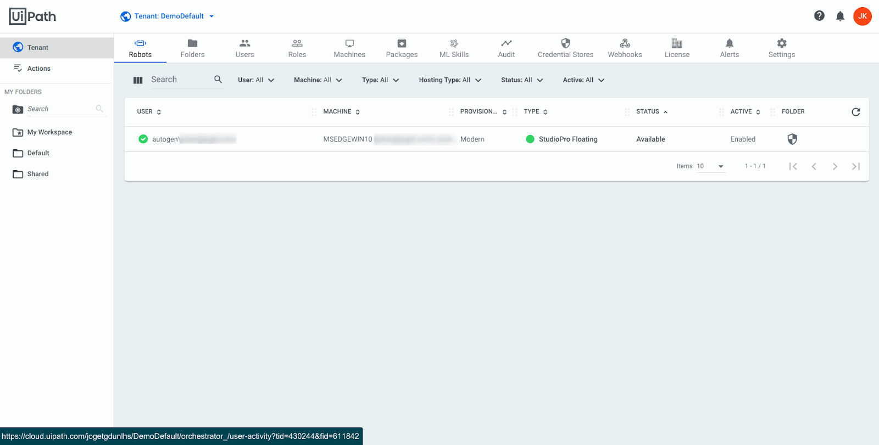Go to the first page of results
The image size is (879, 445).
pos(793,166)
